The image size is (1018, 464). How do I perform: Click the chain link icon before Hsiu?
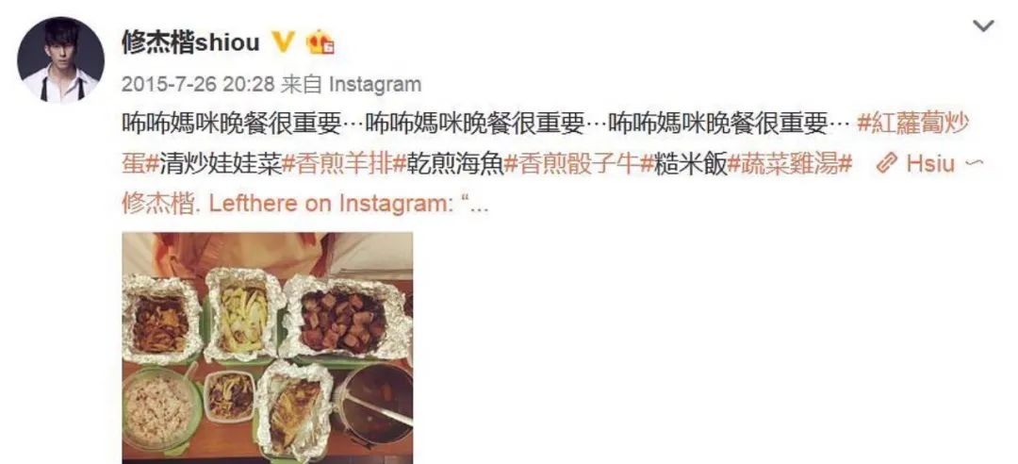[x=887, y=164]
